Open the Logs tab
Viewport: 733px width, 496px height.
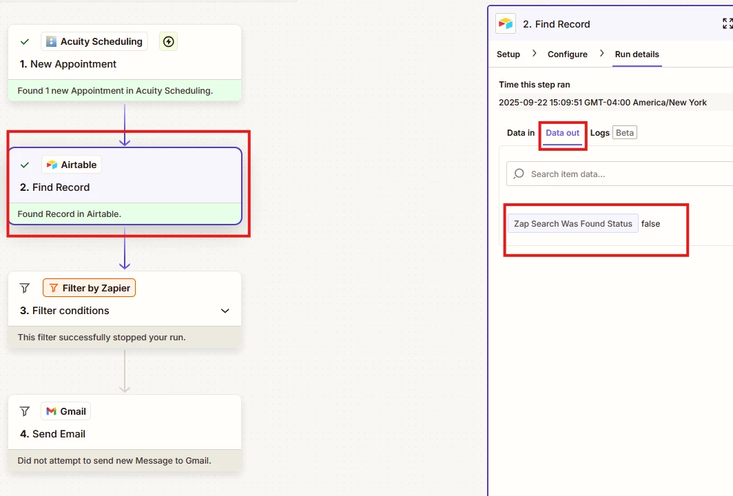(600, 133)
